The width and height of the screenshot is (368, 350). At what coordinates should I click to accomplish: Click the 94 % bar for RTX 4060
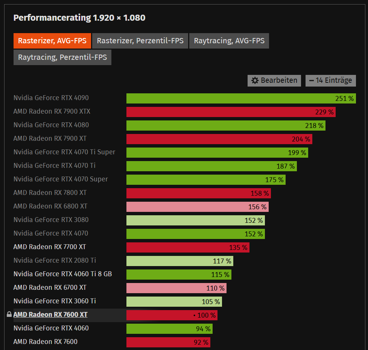(169, 329)
